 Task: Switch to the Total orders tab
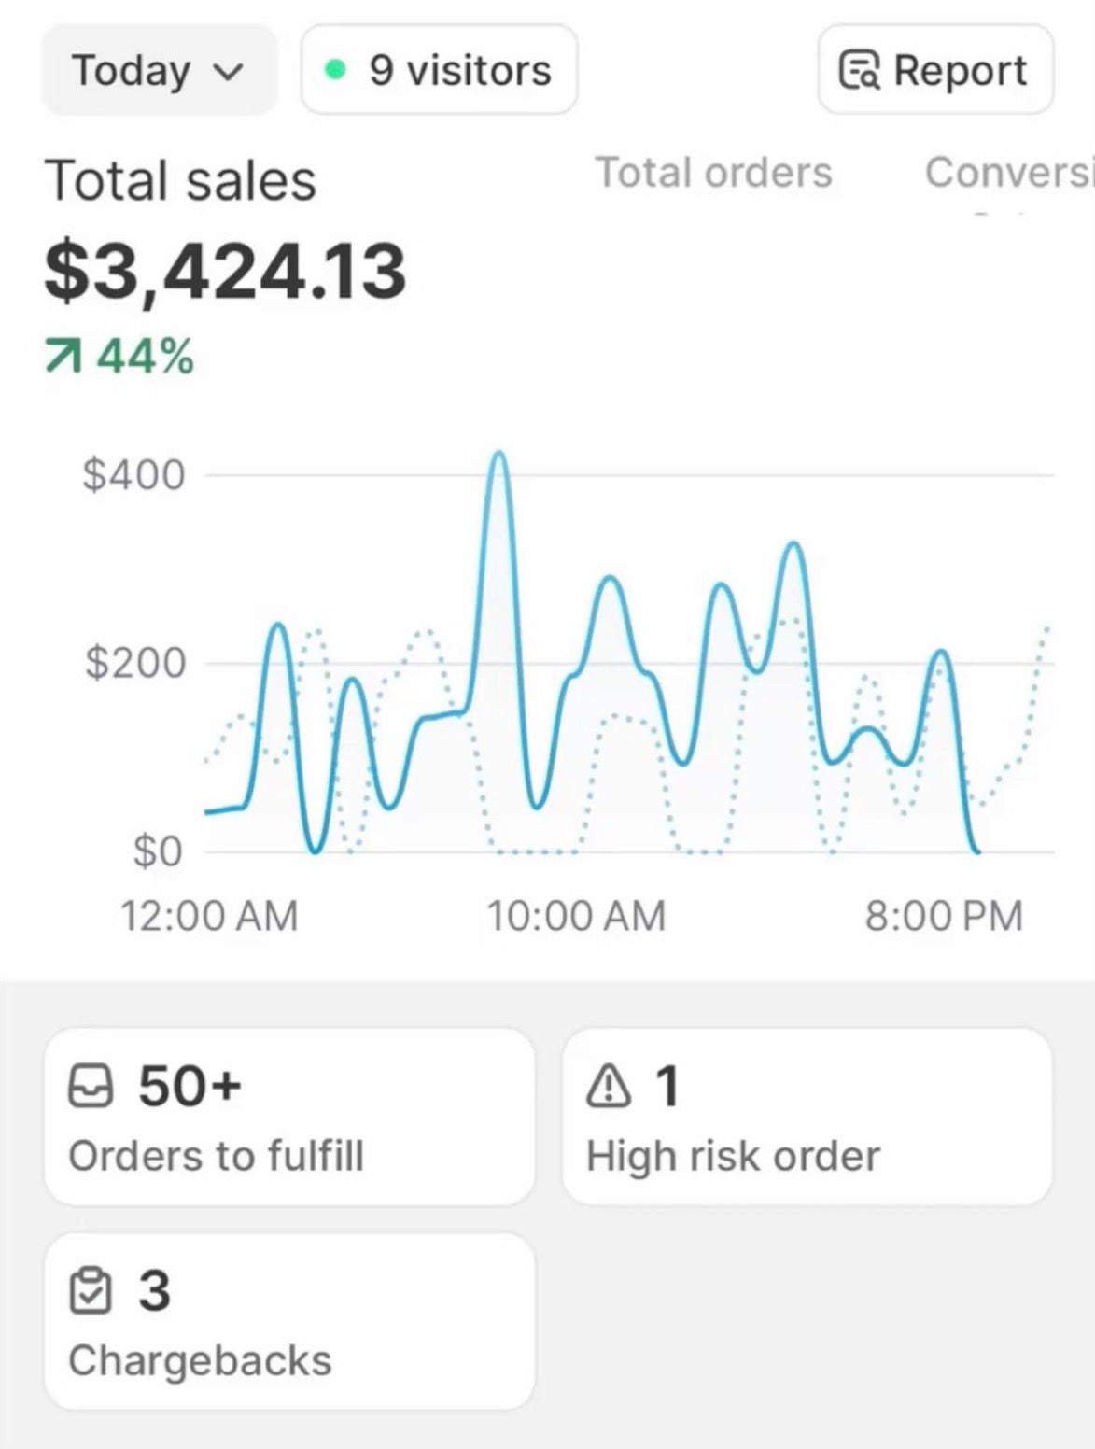click(x=713, y=172)
